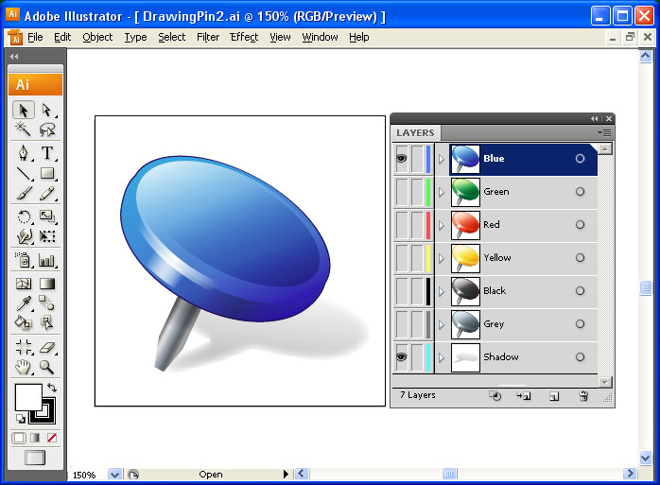Toggle lock box on Blue layer

coord(417,159)
